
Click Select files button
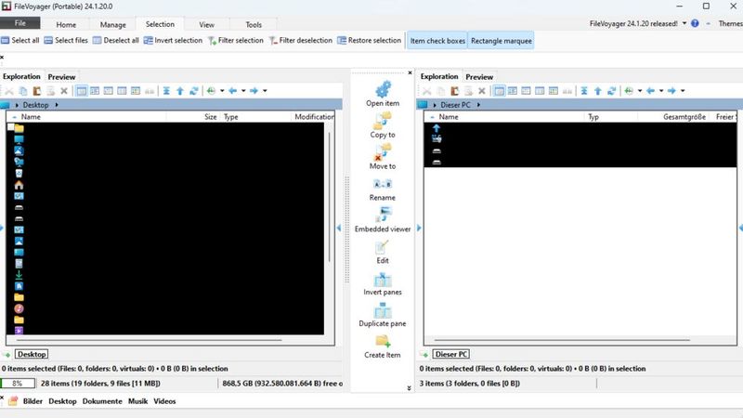tap(66, 40)
